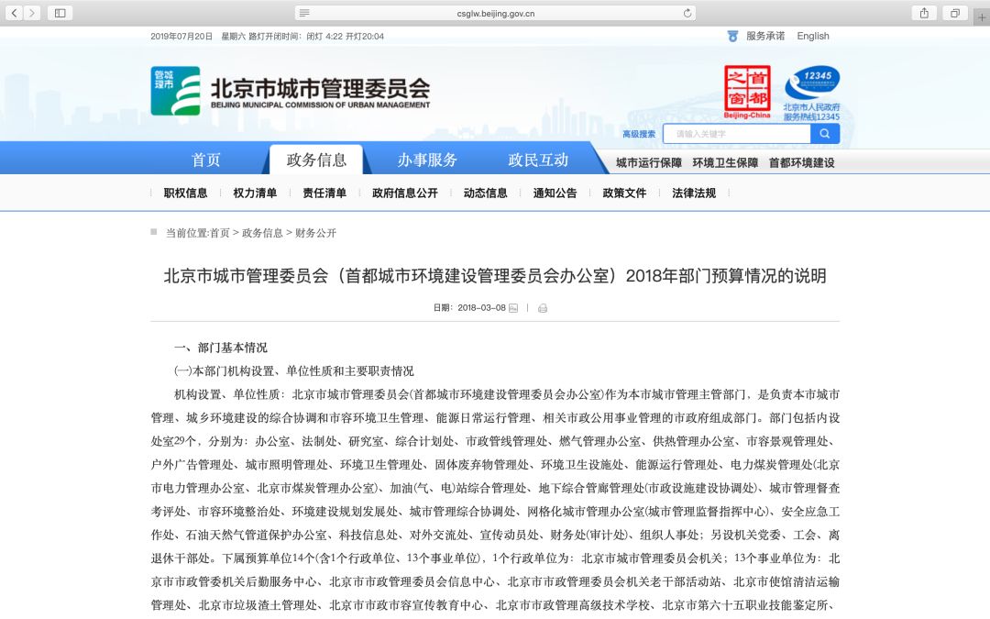The width and height of the screenshot is (990, 619).
Task: Click the date text 2018-03-08
Action: [482, 308]
